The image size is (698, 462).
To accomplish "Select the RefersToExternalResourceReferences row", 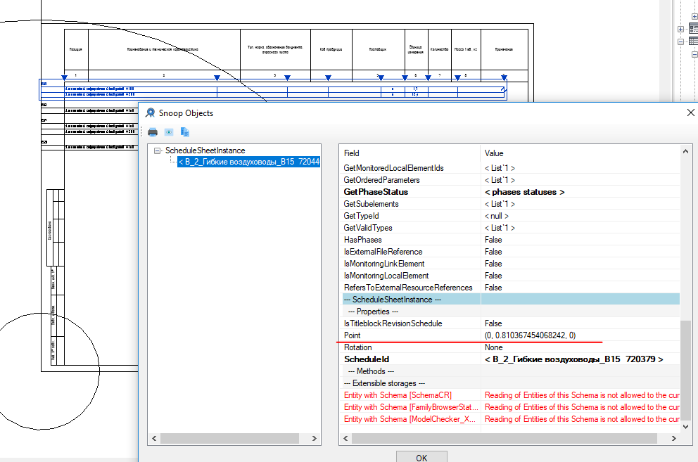I will click(x=511, y=288).
